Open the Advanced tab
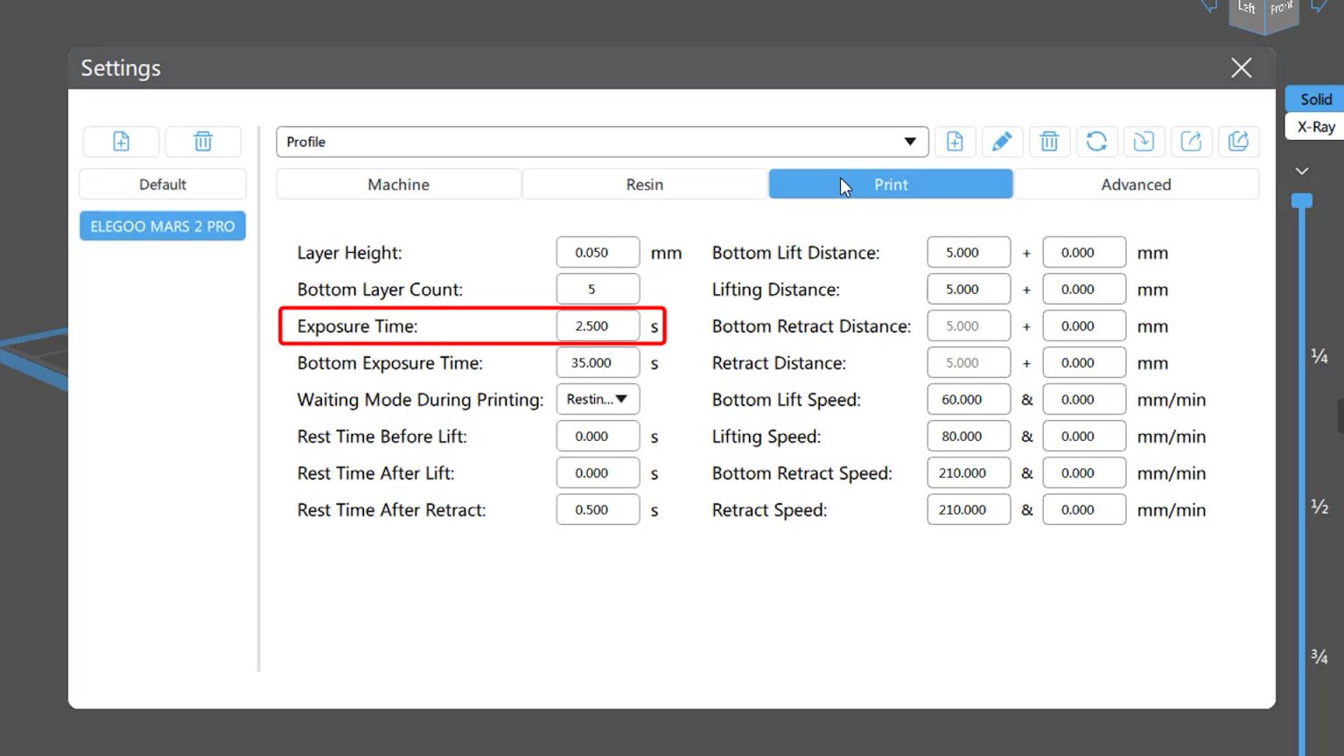The height and width of the screenshot is (756, 1344). pos(1136,185)
